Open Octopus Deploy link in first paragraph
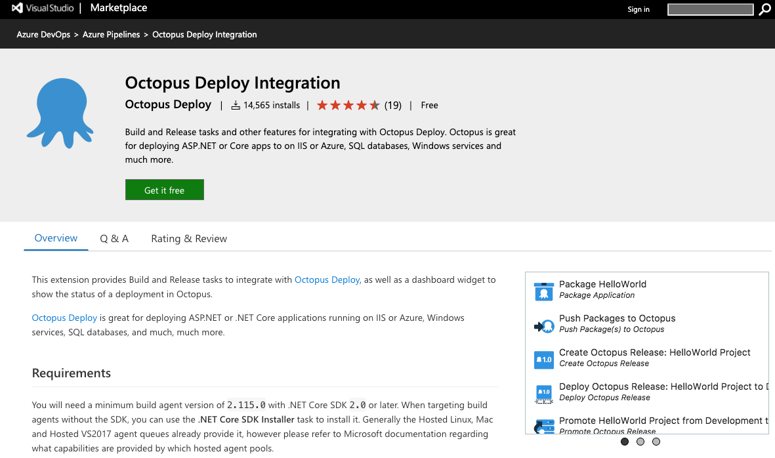 [x=327, y=280]
